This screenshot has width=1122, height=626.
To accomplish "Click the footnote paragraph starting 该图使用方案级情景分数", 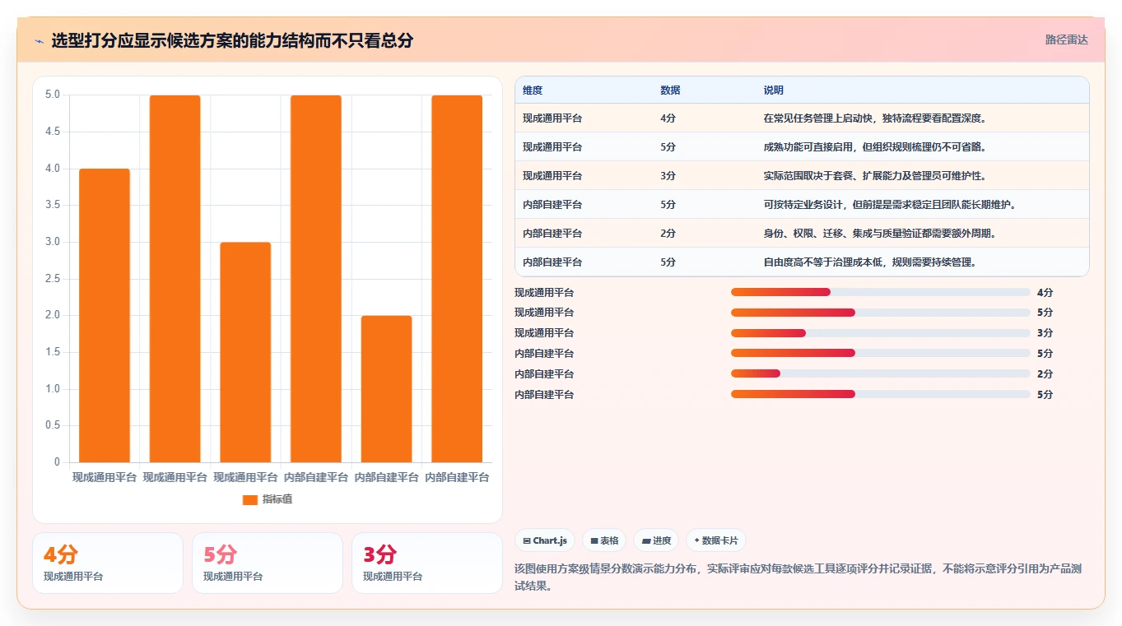I will (x=797, y=577).
